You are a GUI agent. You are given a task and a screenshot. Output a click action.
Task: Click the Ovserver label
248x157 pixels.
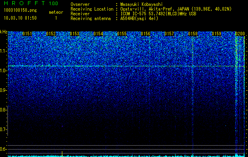(x=80, y=4)
